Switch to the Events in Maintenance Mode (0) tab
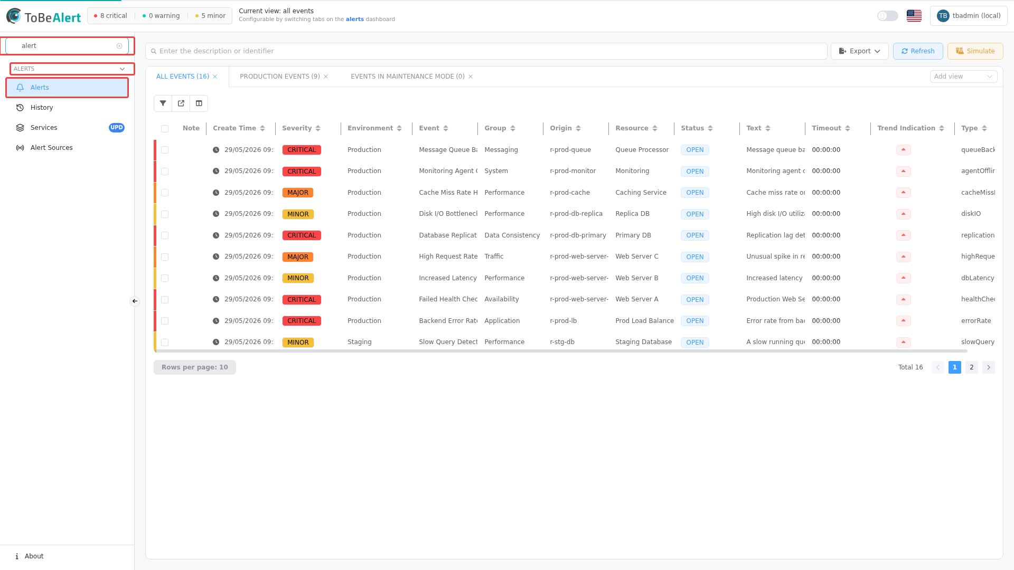 click(x=408, y=77)
